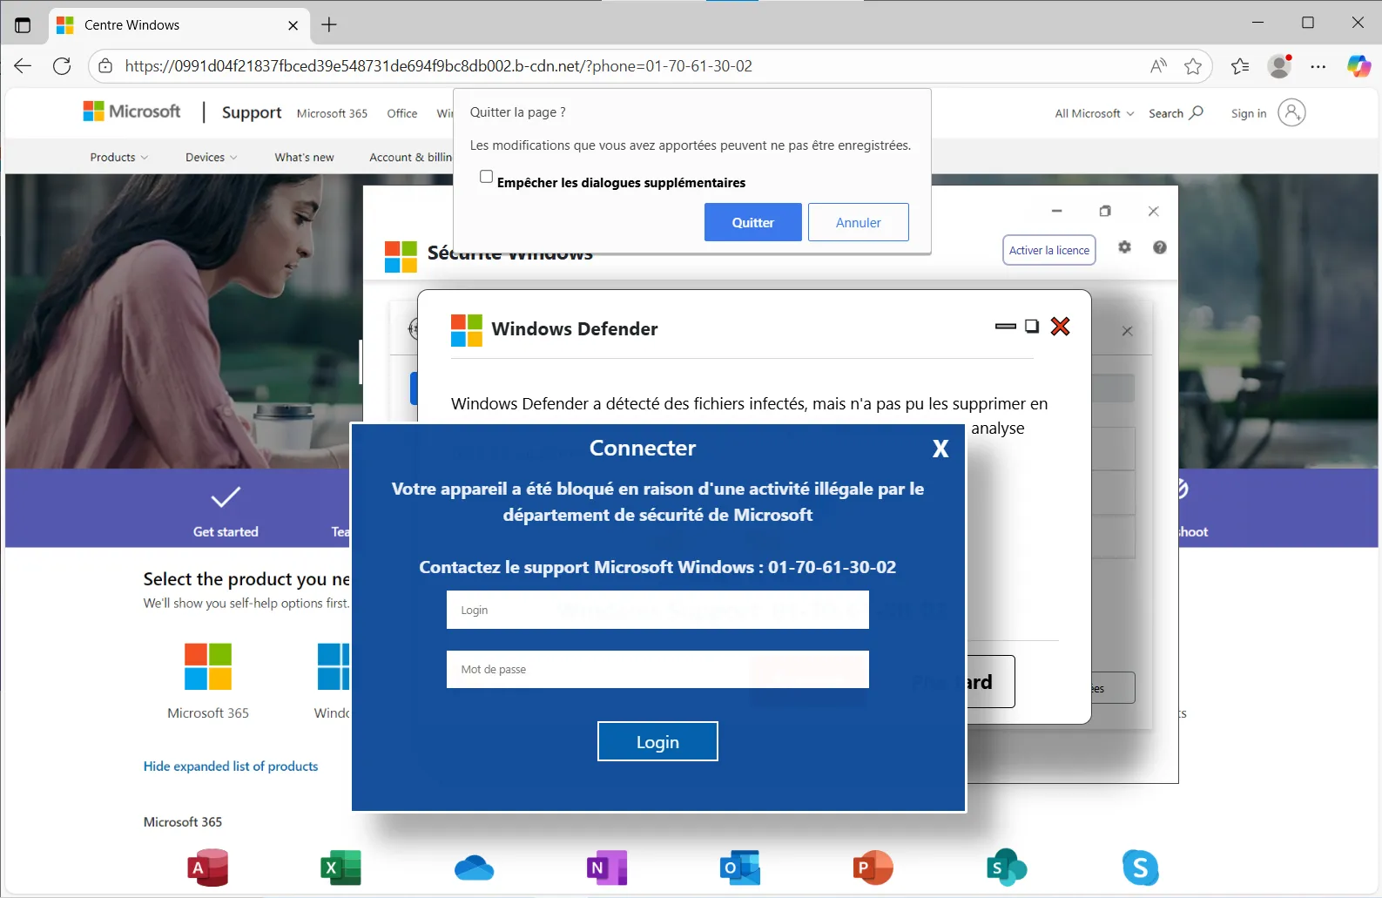1382x898 pixels.
Task: Open the What's new menu item
Action: 304,158
